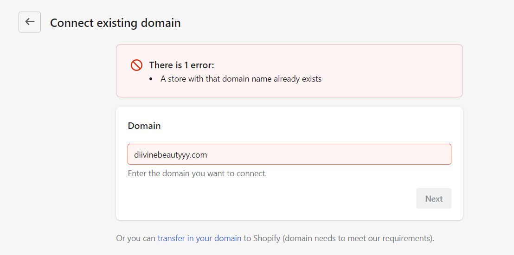This screenshot has width=514, height=255.
Task: Click the red error prohibition icon
Action: pyautogui.click(x=136, y=65)
